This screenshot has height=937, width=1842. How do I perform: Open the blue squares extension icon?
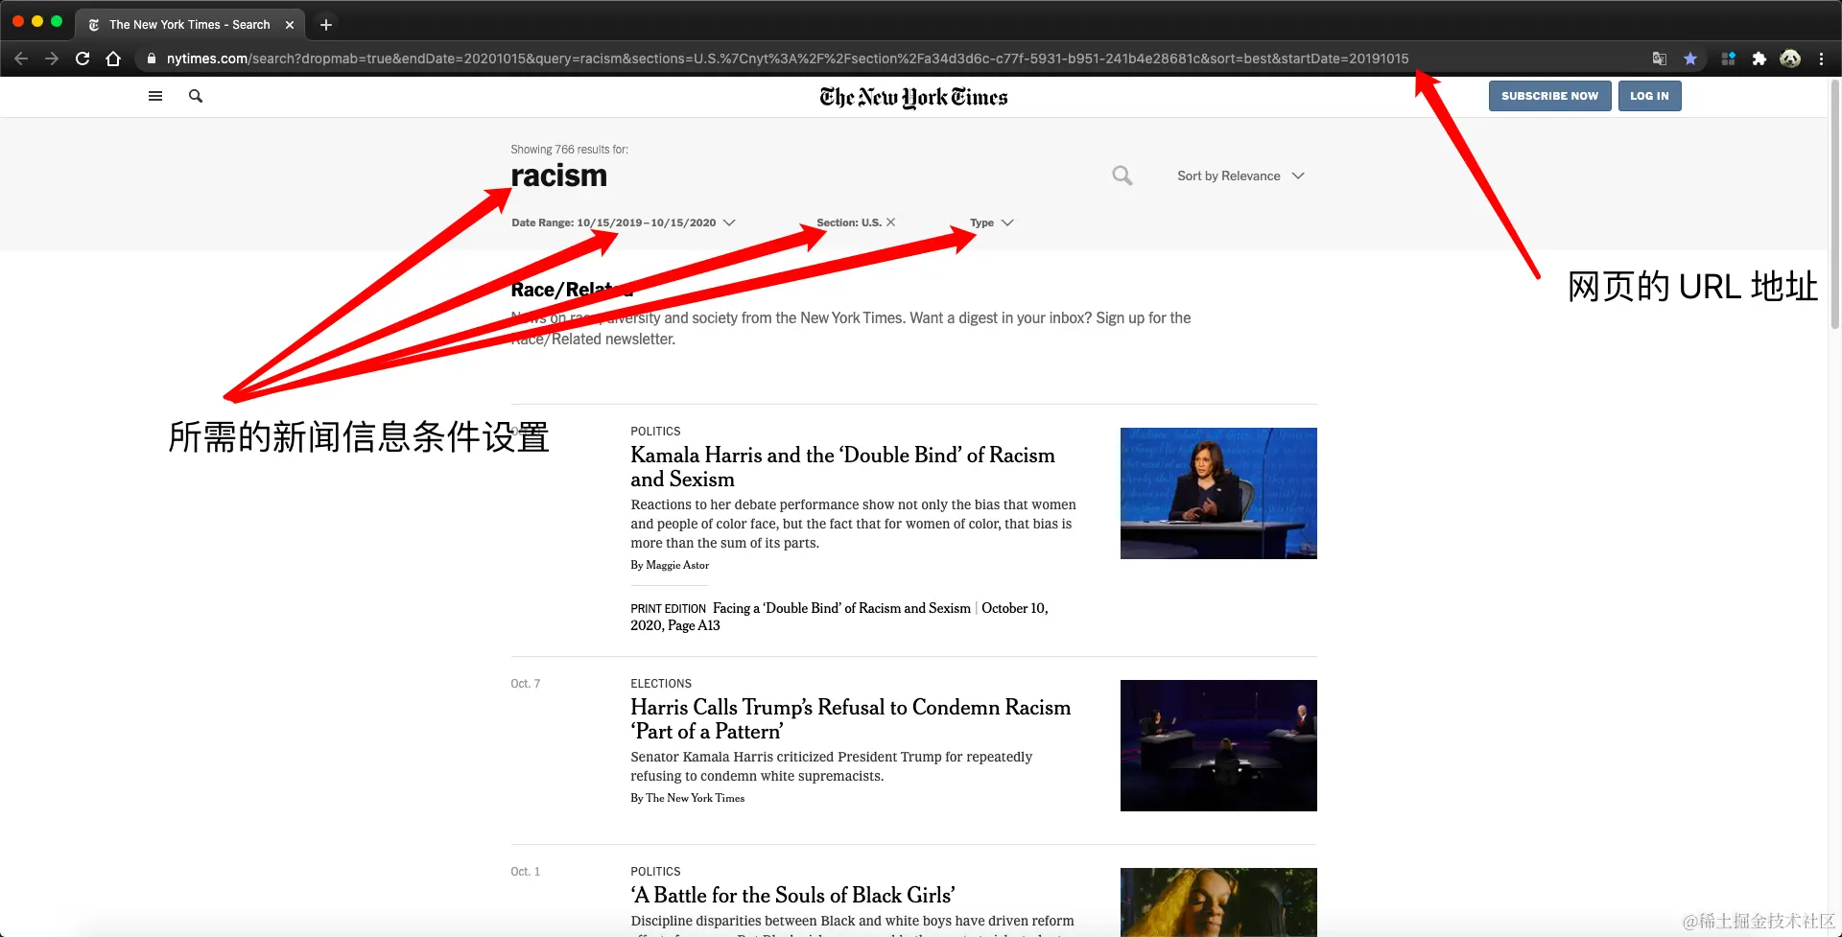pos(1729,59)
